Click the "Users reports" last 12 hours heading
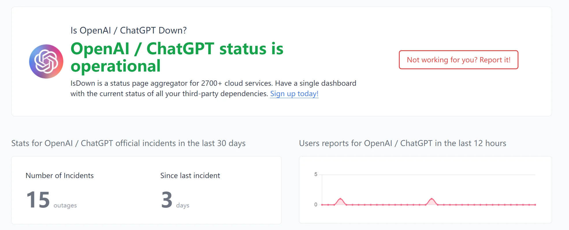569x230 pixels. click(x=402, y=143)
